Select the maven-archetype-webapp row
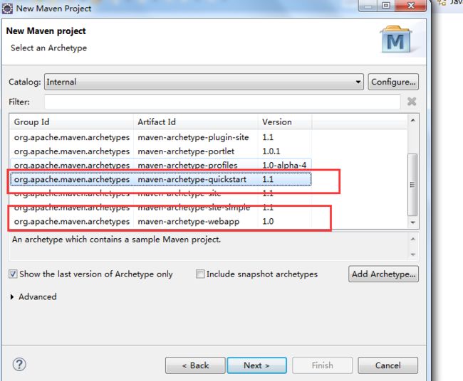The width and height of the screenshot is (463, 381). 161,221
